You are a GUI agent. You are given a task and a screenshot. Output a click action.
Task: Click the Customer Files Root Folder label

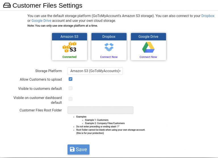pos(41,110)
